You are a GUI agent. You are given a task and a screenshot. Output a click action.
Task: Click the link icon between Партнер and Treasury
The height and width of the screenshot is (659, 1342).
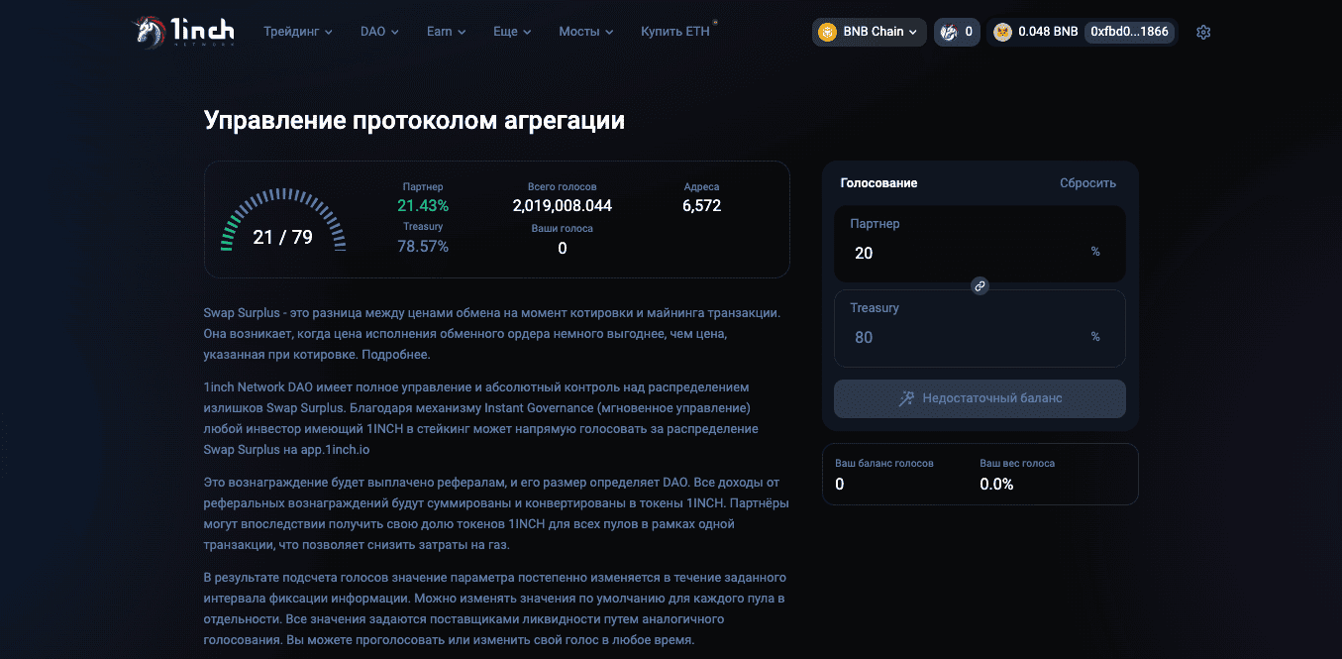980,285
